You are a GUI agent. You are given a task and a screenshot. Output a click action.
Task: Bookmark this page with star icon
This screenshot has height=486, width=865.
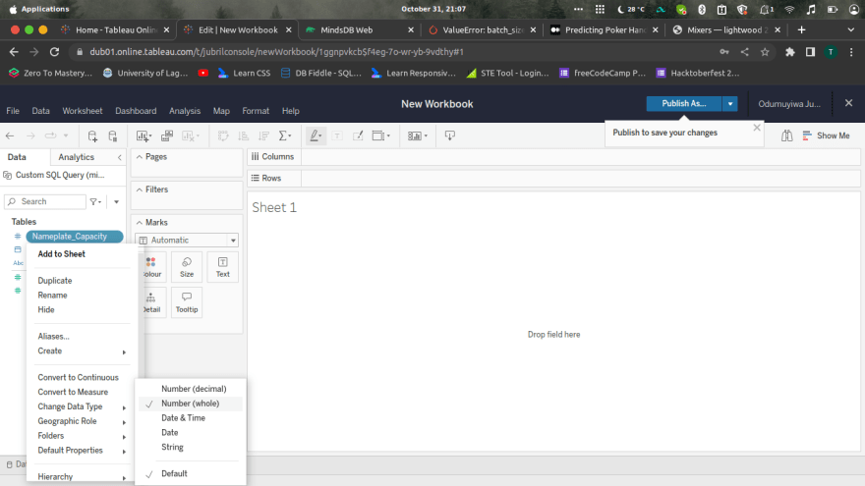point(765,52)
